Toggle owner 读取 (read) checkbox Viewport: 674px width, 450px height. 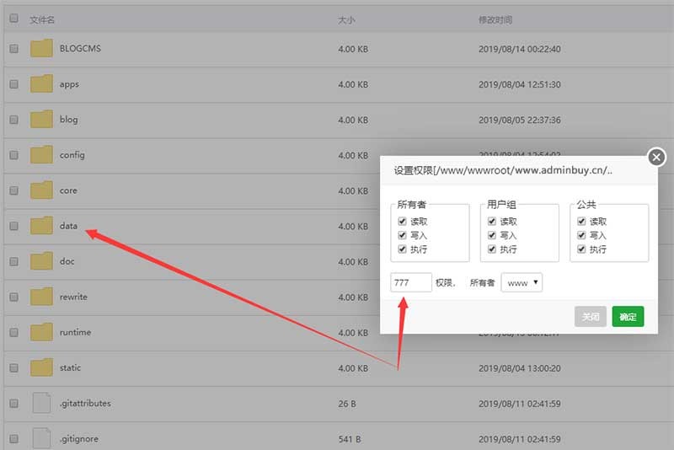403,222
